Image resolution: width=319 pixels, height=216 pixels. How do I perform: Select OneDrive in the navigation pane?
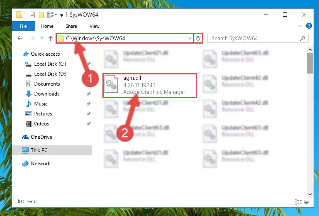click(41, 137)
